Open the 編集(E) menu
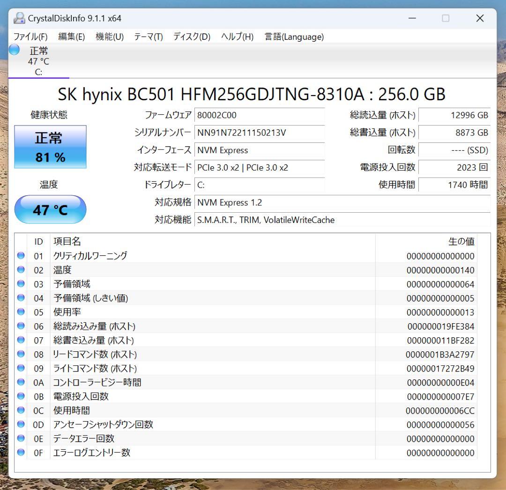The width and height of the screenshot is (506, 490). tap(71, 37)
